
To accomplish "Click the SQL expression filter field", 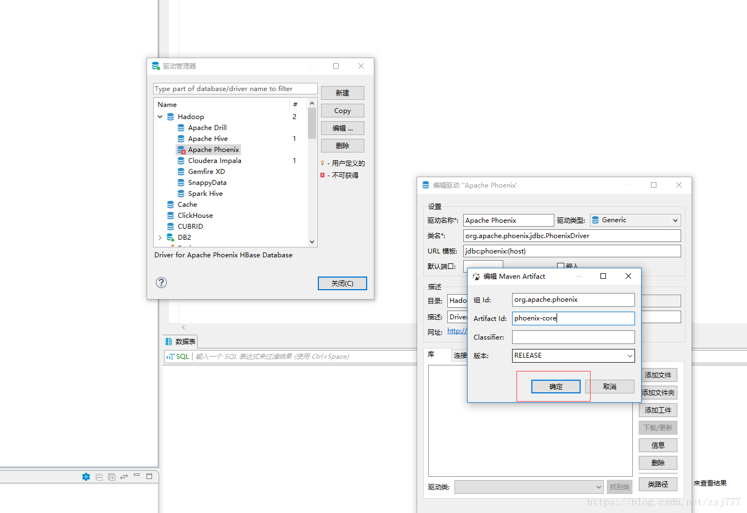I will 305,357.
